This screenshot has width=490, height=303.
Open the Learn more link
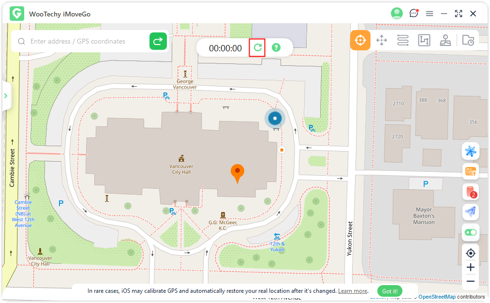[353, 291]
